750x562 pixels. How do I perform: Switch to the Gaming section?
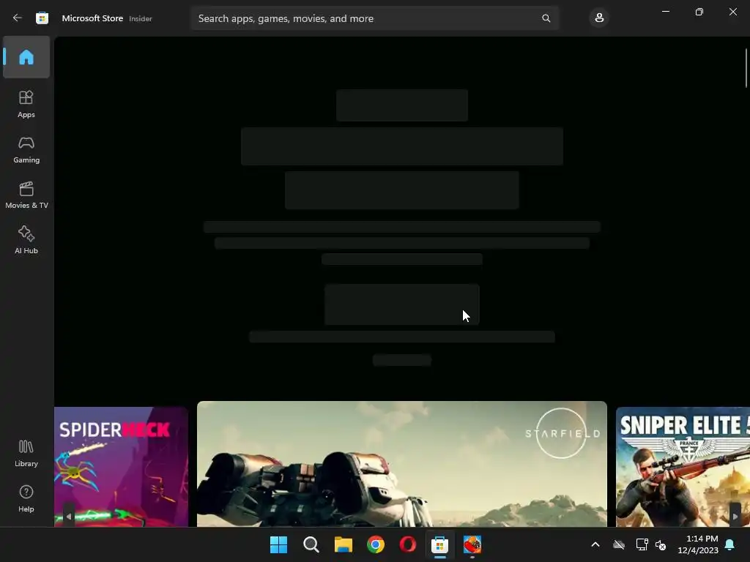pyautogui.click(x=26, y=149)
